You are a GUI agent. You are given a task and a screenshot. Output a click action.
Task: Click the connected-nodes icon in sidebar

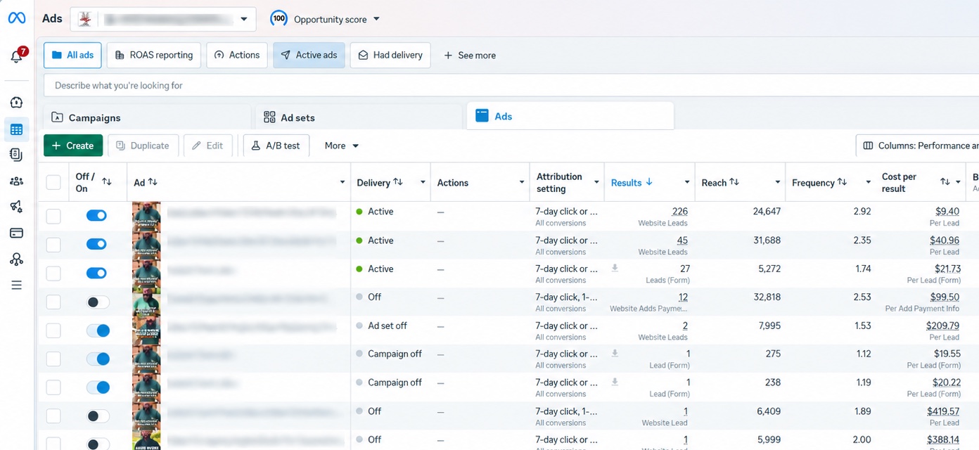click(x=17, y=259)
